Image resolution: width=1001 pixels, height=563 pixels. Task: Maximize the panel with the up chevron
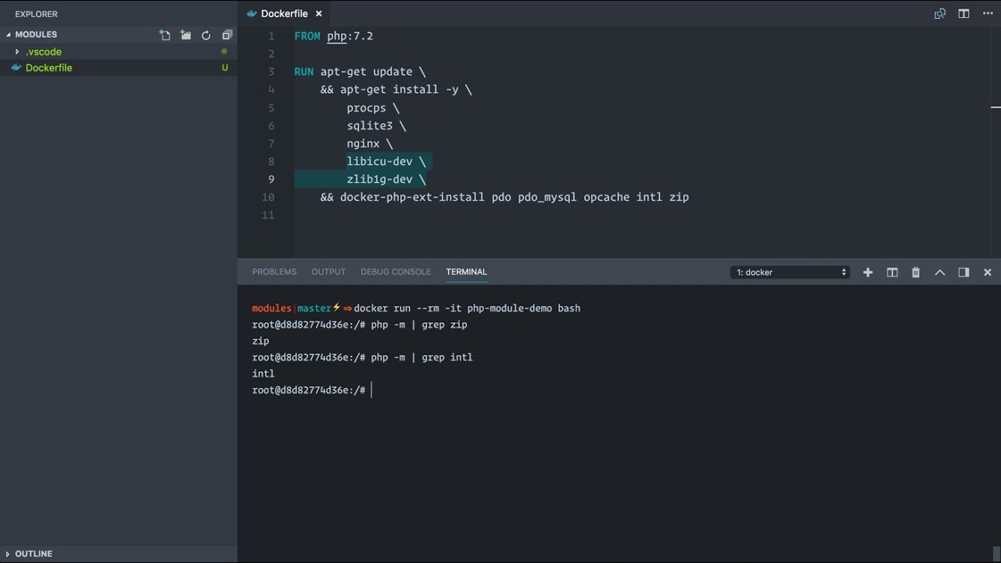click(940, 272)
